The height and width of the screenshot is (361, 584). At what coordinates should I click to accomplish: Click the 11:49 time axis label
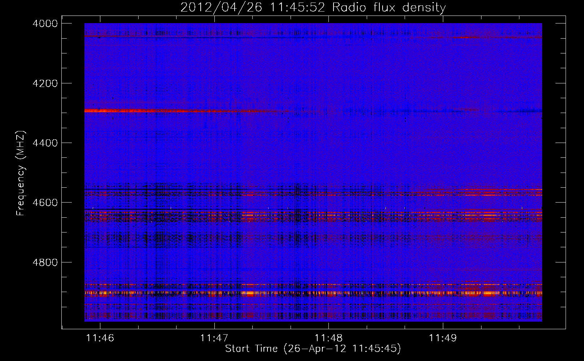coord(443,338)
